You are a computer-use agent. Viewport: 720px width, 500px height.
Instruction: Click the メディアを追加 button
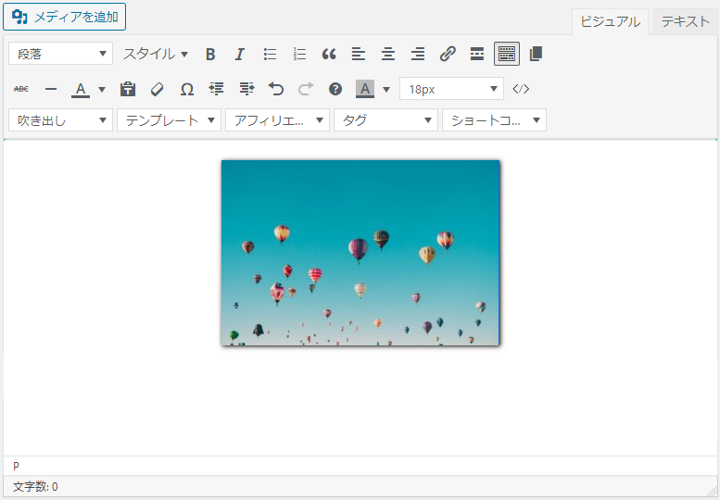65,17
